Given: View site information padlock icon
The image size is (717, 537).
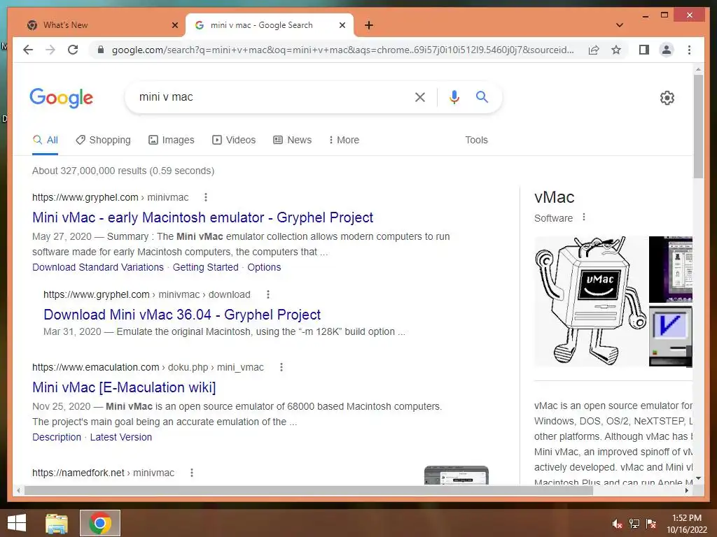Looking at the screenshot, I should (101, 50).
